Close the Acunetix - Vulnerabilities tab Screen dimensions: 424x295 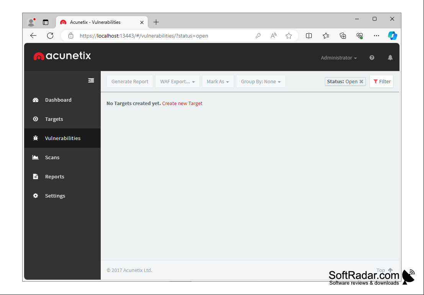tap(142, 23)
